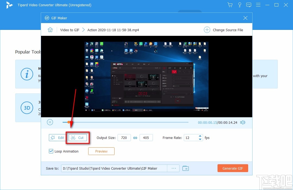Open the output folder icon

185,168
